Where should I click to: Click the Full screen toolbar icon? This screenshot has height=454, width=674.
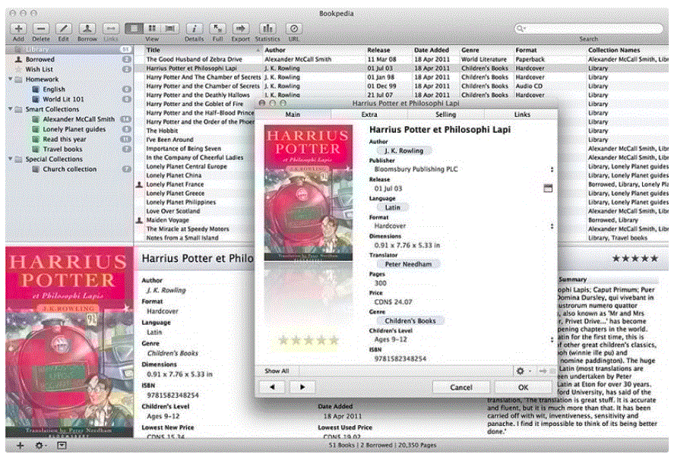pyautogui.click(x=217, y=29)
